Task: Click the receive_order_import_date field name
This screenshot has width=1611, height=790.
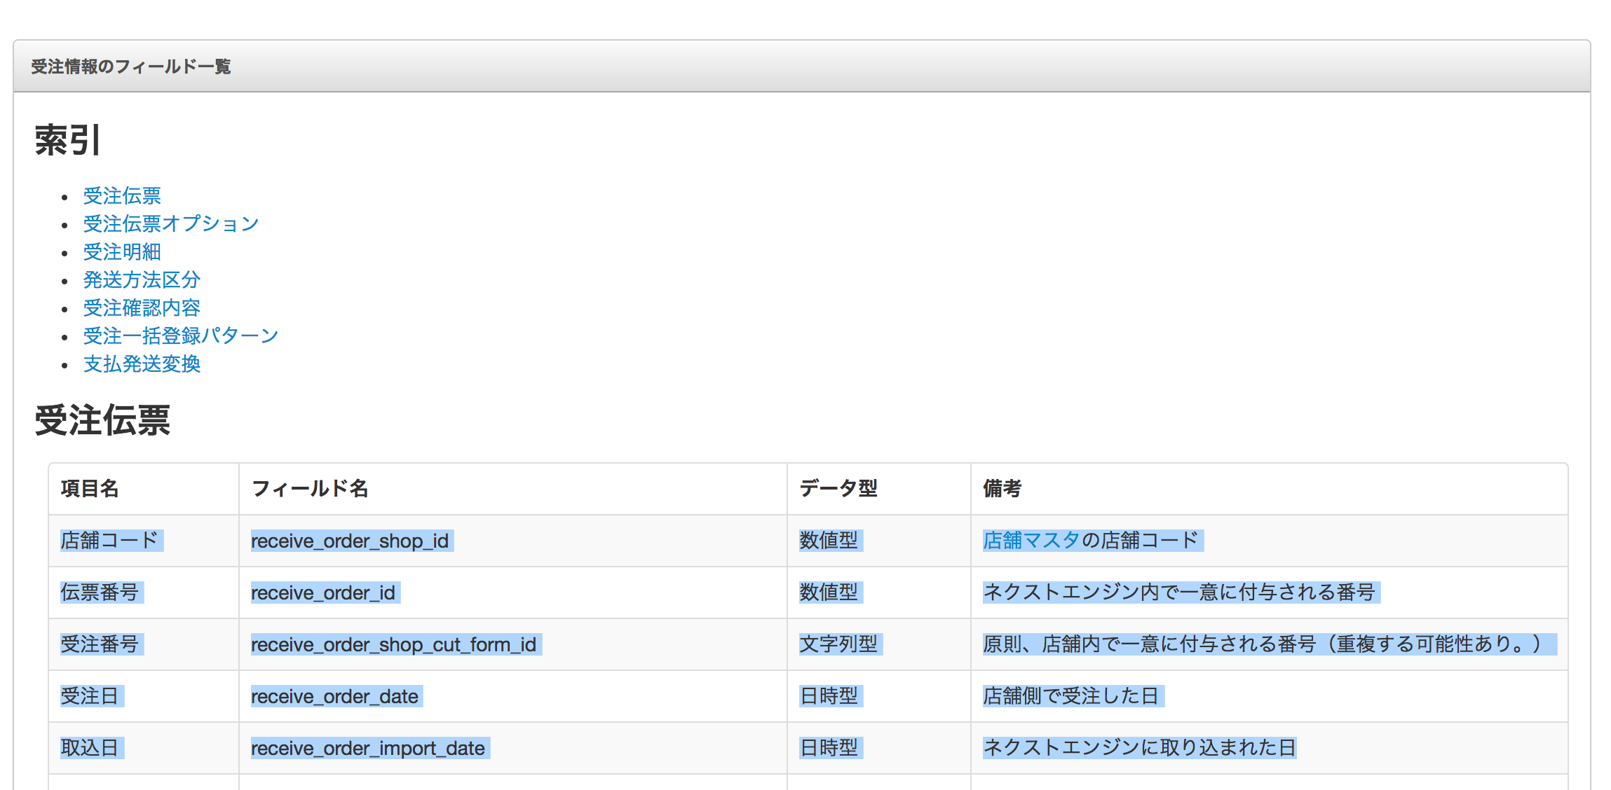Action: tap(368, 748)
